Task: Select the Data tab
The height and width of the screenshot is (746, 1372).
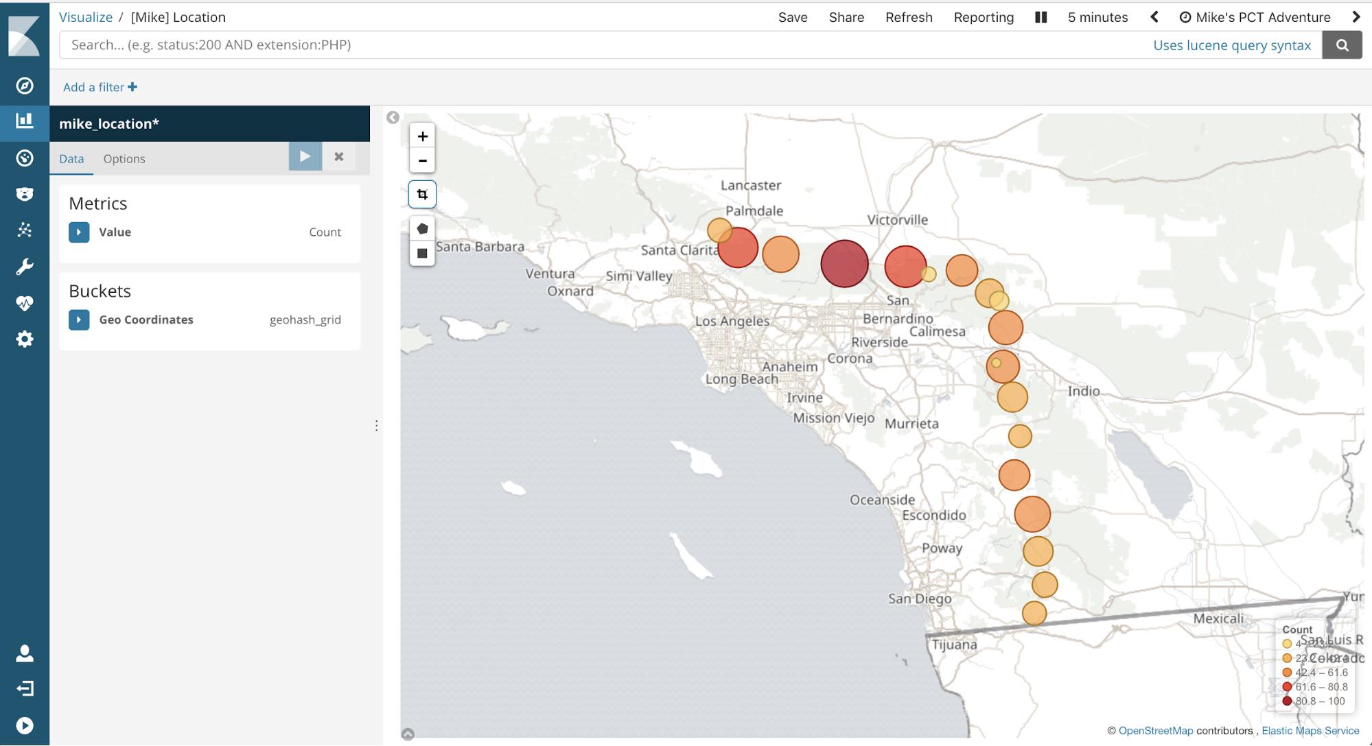Action: click(71, 158)
